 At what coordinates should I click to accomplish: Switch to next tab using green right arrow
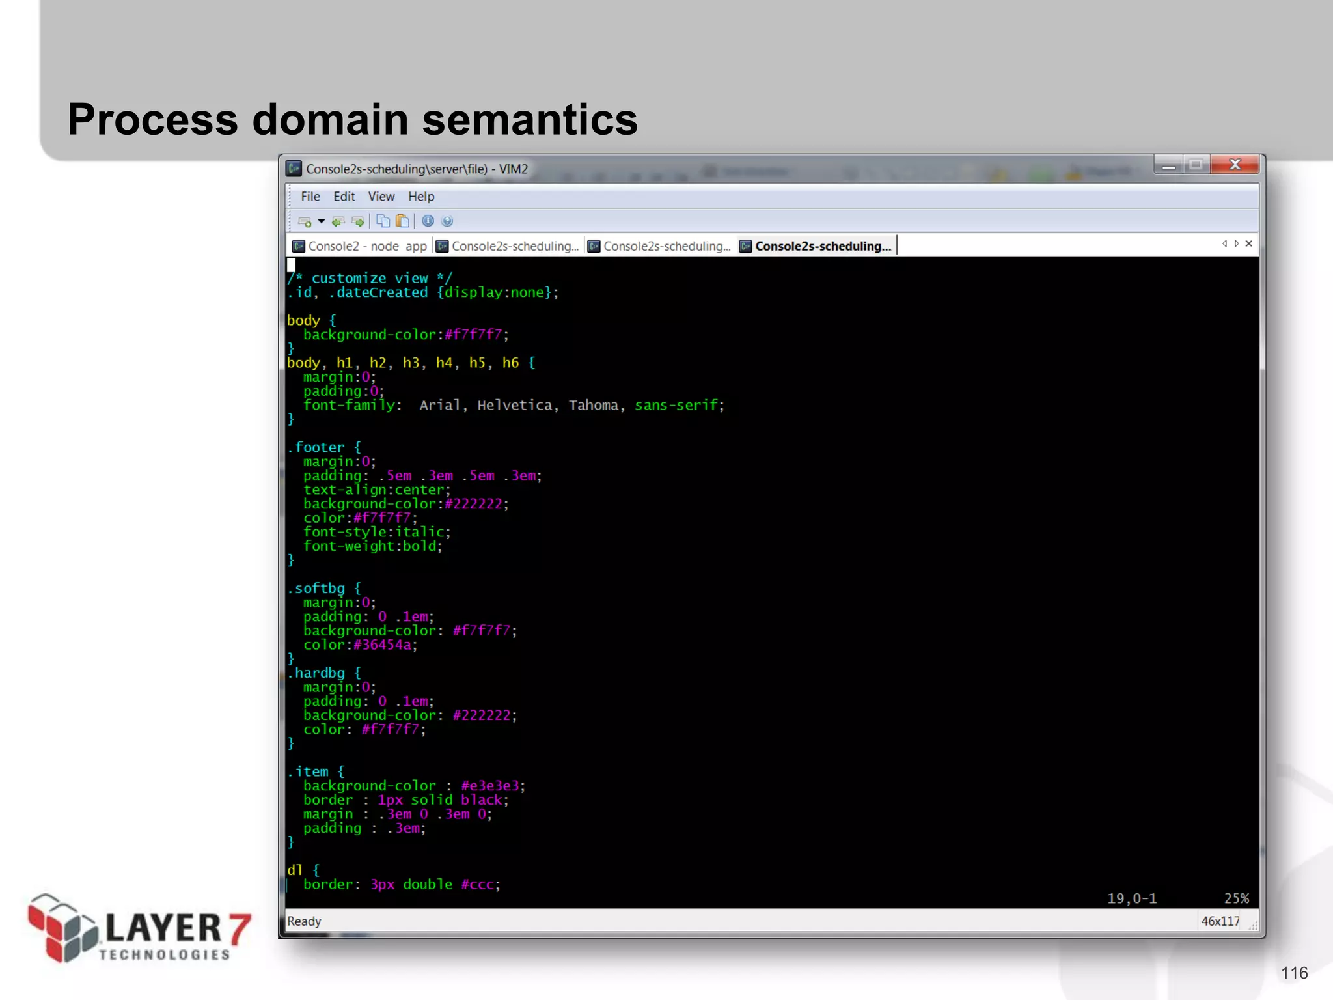pyautogui.click(x=357, y=221)
